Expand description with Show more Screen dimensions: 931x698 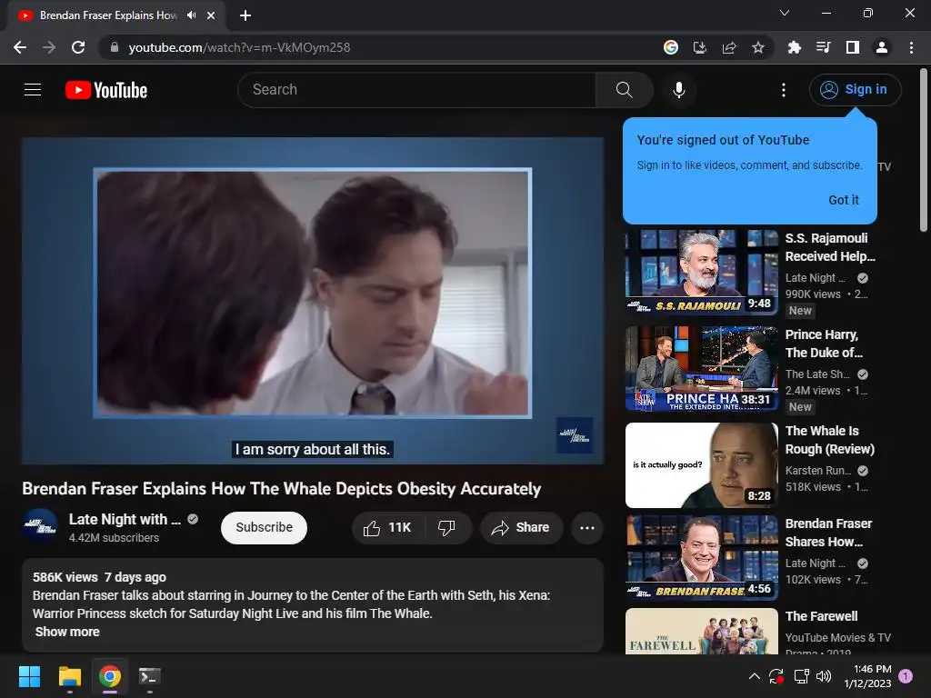(67, 632)
